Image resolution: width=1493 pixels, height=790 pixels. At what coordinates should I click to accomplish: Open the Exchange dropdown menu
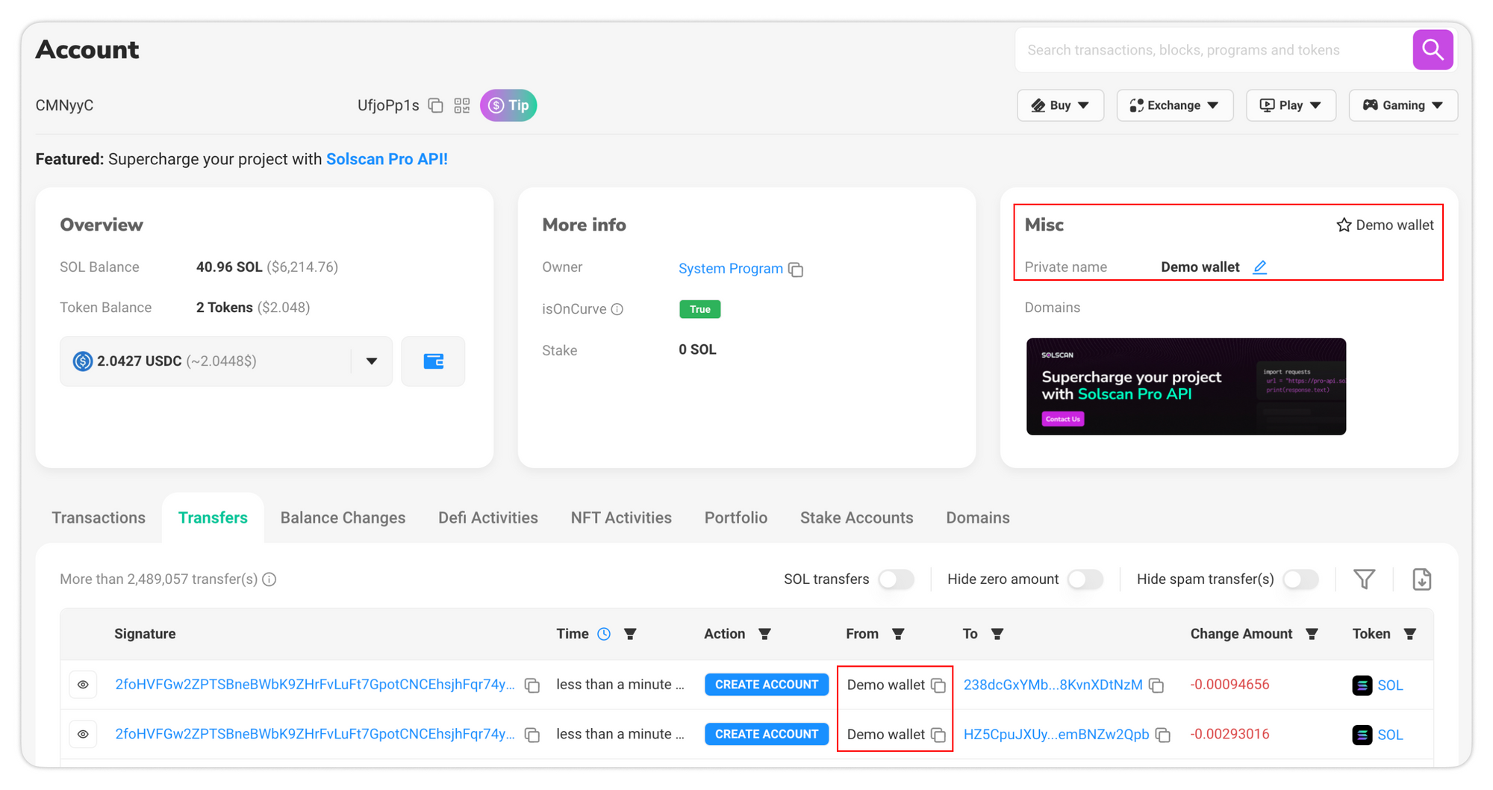pyautogui.click(x=1174, y=105)
